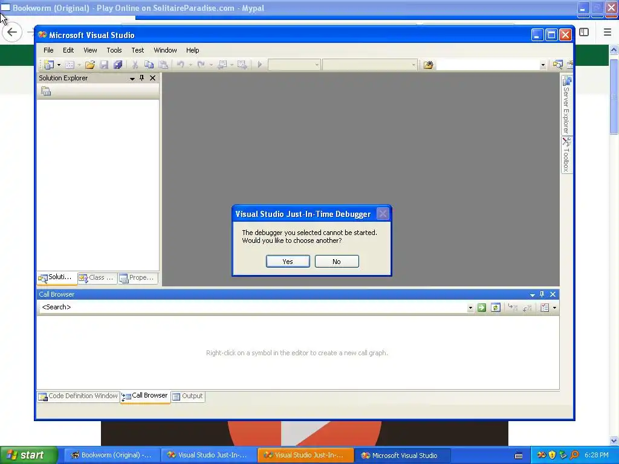619x464 pixels.
Task: Open the Find box dropdown arrow
Action: click(543, 65)
